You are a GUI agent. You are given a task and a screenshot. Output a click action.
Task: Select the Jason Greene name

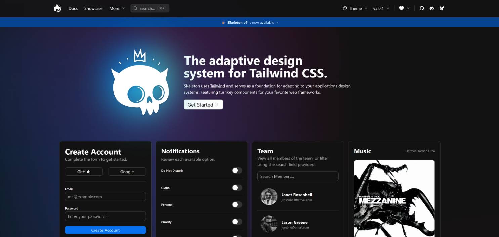[295, 222]
